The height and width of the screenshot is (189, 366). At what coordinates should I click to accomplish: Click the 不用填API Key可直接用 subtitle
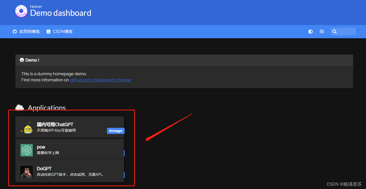pyautogui.click(x=56, y=130)
